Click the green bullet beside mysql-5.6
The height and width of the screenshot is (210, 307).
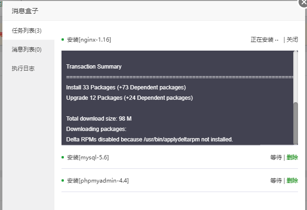point(62,157)
